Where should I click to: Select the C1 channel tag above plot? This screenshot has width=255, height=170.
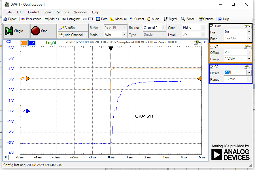[24, 43]
